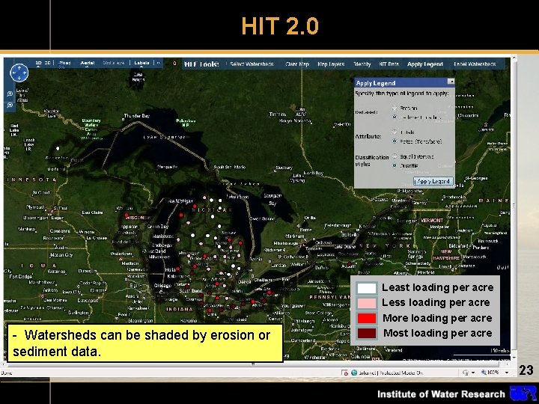Click the VERMONT label on map
Image resolution: width=539 pixels, height=404 pixels.
[x=432, y=220]
